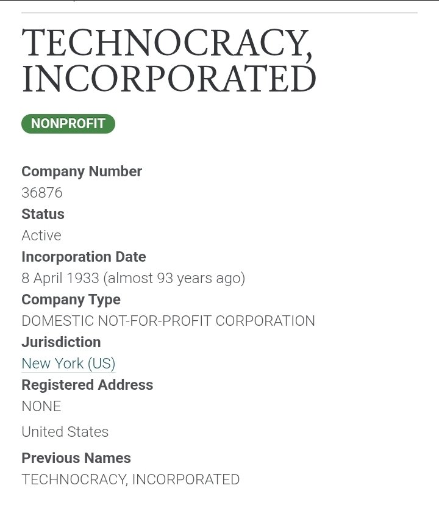Click the Company Number label
Viewport: 439px width, 513px height.
point(82,171)
